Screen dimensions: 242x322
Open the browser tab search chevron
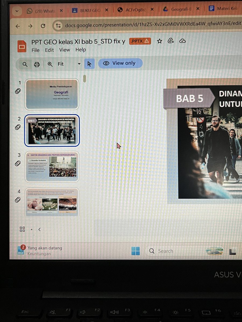[17, 11]
